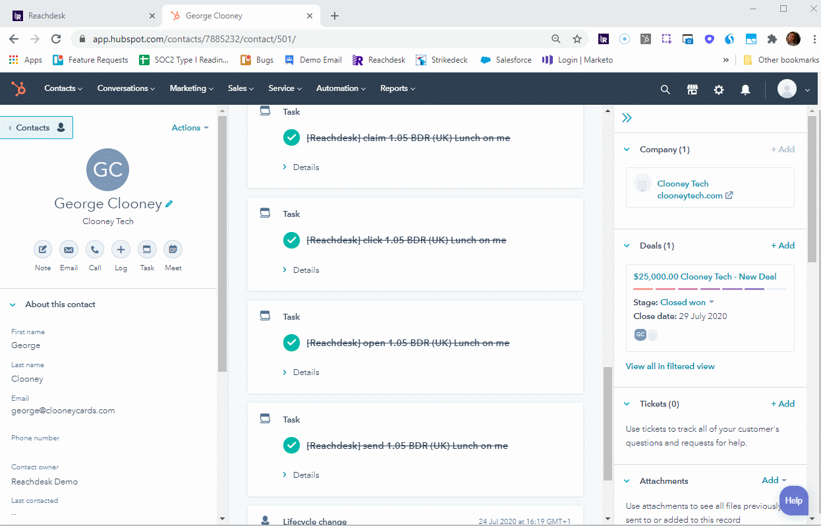Click the Call icon button
The width and height of the screenshot is (821, 526).
(x=95, y=249)
